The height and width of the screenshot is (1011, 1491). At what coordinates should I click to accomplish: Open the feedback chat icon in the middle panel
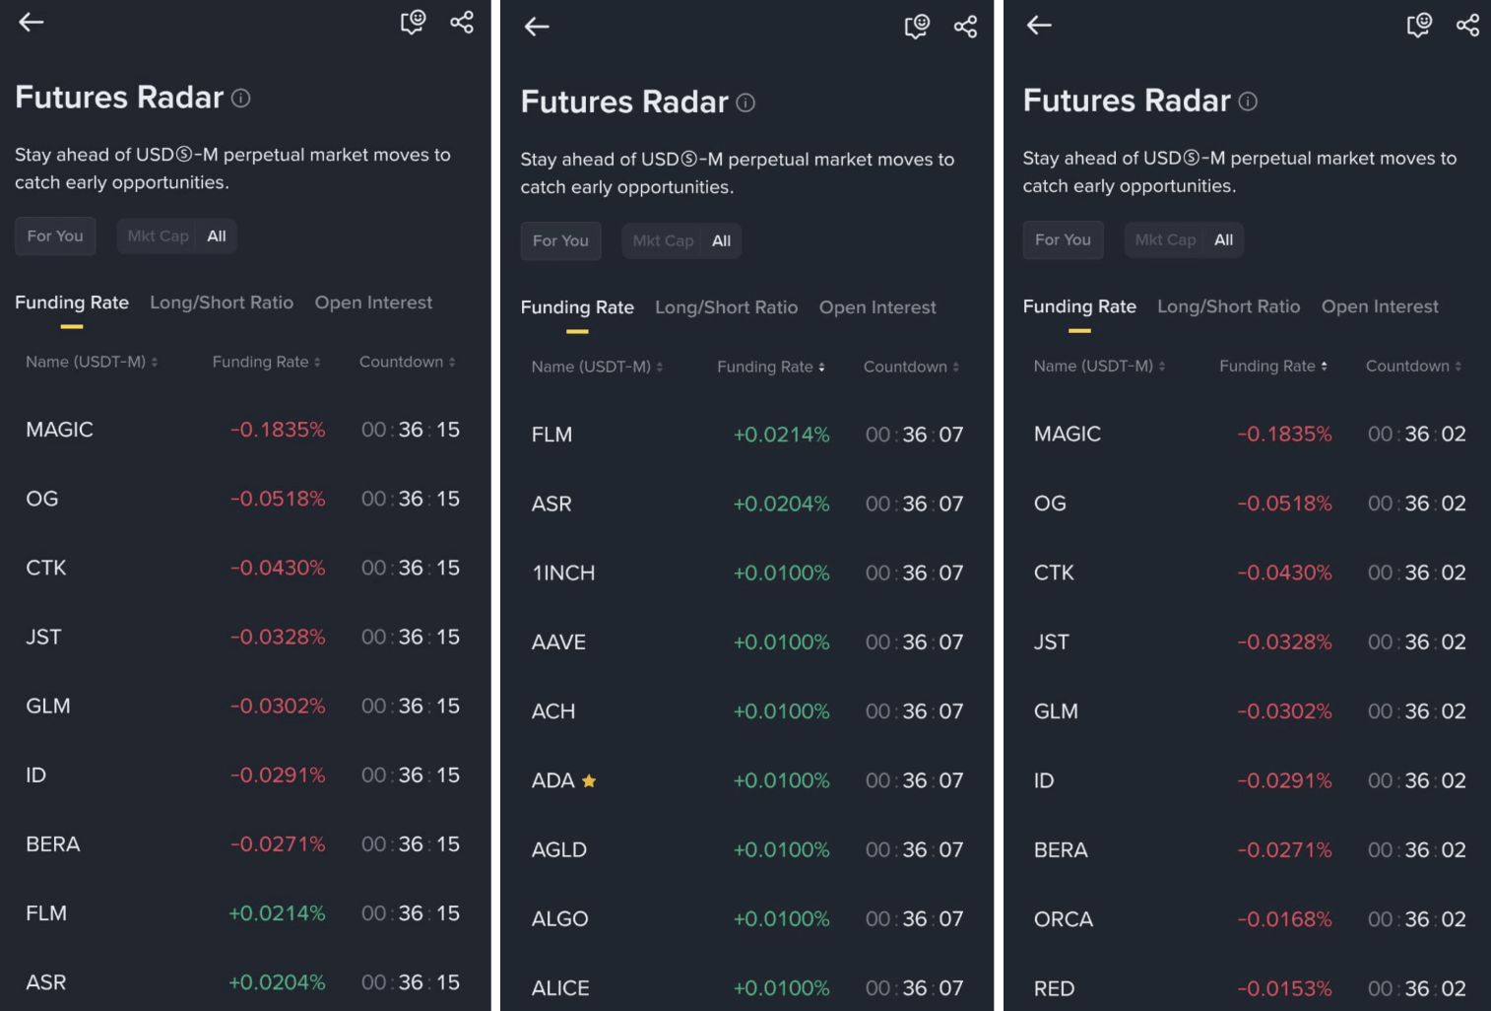(917, 27)
